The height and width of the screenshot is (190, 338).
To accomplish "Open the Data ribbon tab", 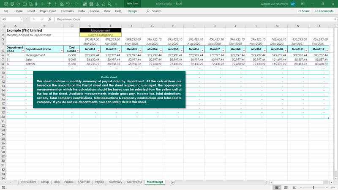I will point(82,11).
